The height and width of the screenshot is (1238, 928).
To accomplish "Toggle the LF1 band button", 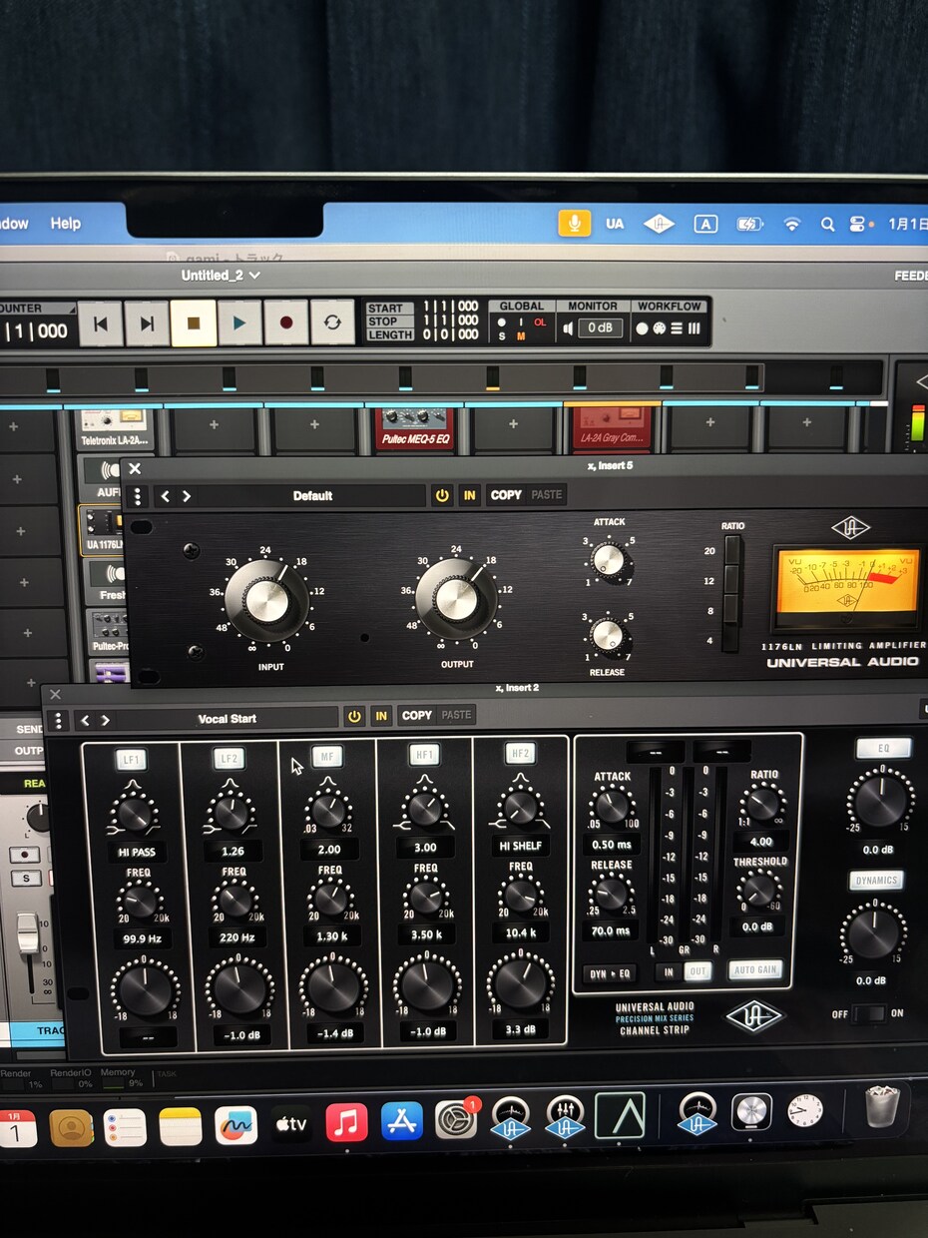I will (132, 760).
